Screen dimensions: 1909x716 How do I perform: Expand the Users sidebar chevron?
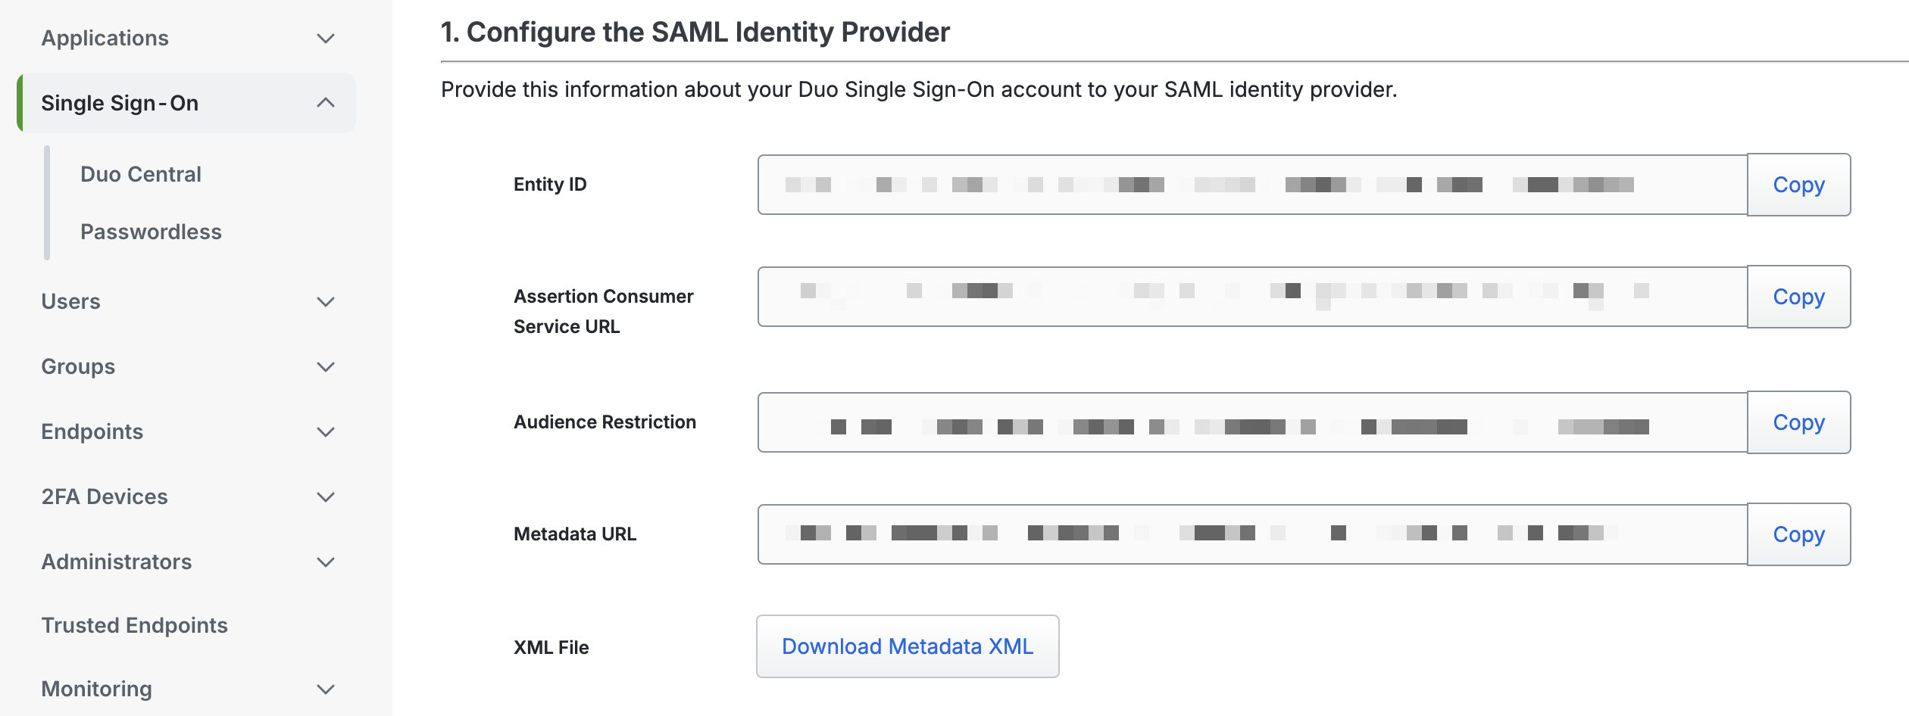[x=326, y=302]
